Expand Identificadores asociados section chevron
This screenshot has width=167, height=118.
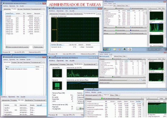click(144, 80)
